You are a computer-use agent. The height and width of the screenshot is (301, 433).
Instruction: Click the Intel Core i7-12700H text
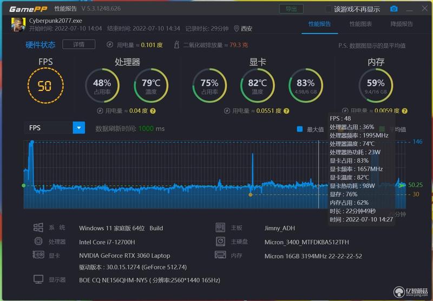(107, 242)
